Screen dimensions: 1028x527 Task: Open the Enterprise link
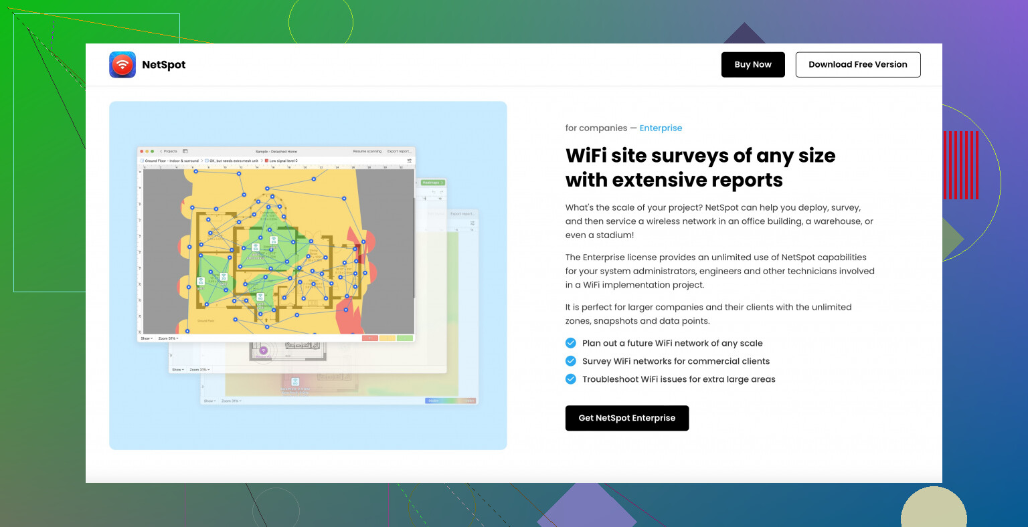coord(661,128)
